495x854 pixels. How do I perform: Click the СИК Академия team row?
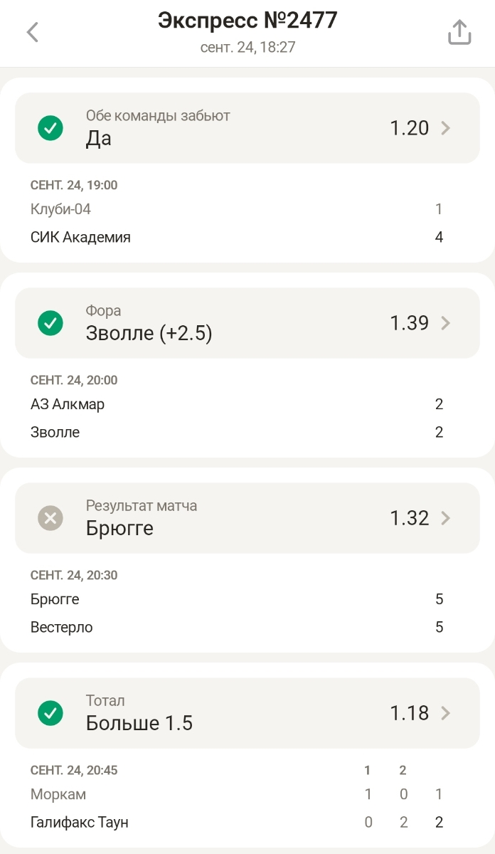click(x=80, y=238)
